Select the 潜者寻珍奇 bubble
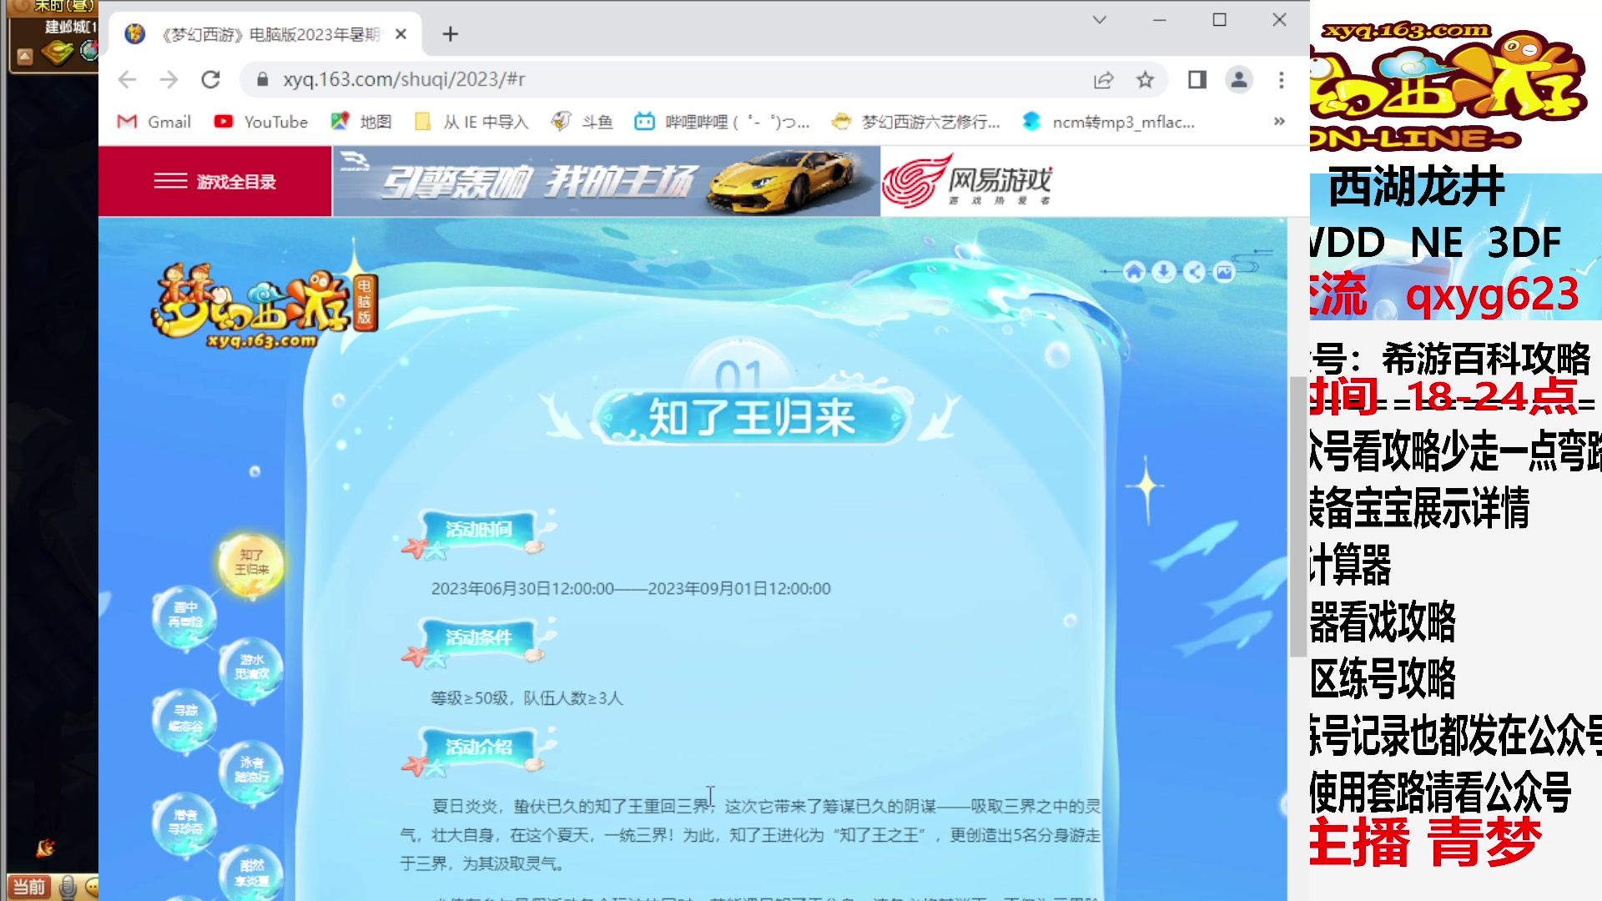 184,823
